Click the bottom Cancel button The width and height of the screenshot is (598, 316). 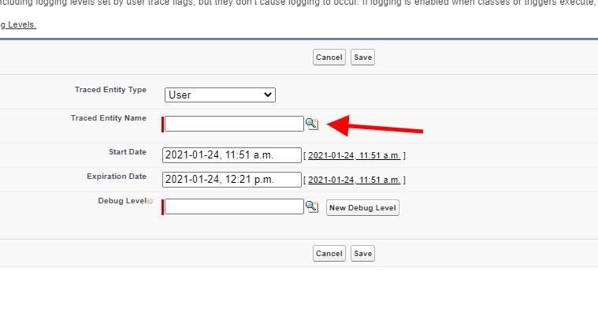point(329,254)
